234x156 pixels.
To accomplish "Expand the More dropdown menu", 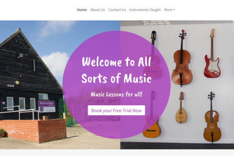I will 169,10.
